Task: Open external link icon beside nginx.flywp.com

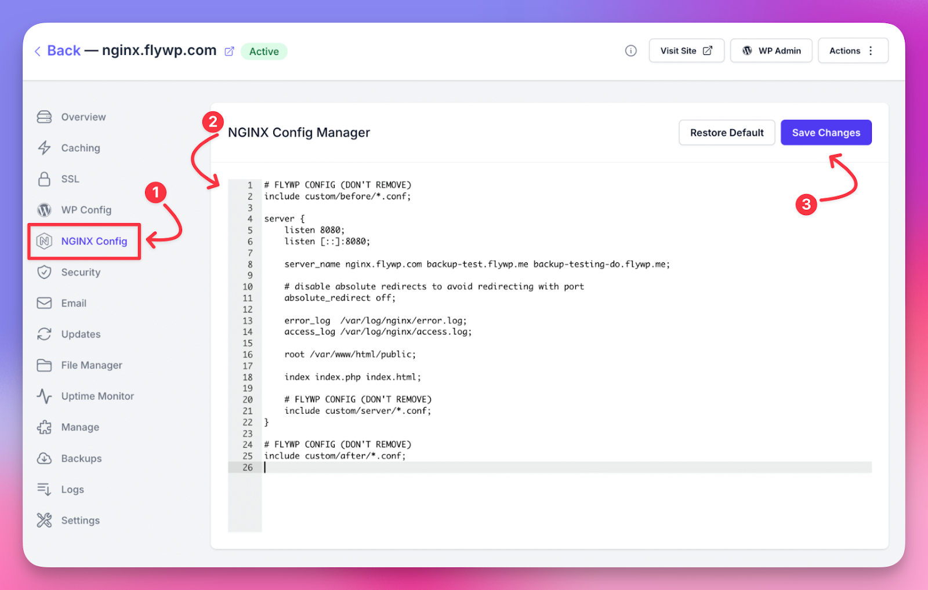Action: coord(229,52)
